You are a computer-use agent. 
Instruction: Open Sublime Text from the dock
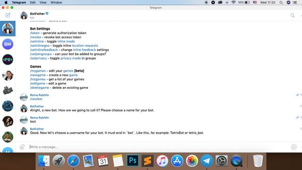(148, 161)
